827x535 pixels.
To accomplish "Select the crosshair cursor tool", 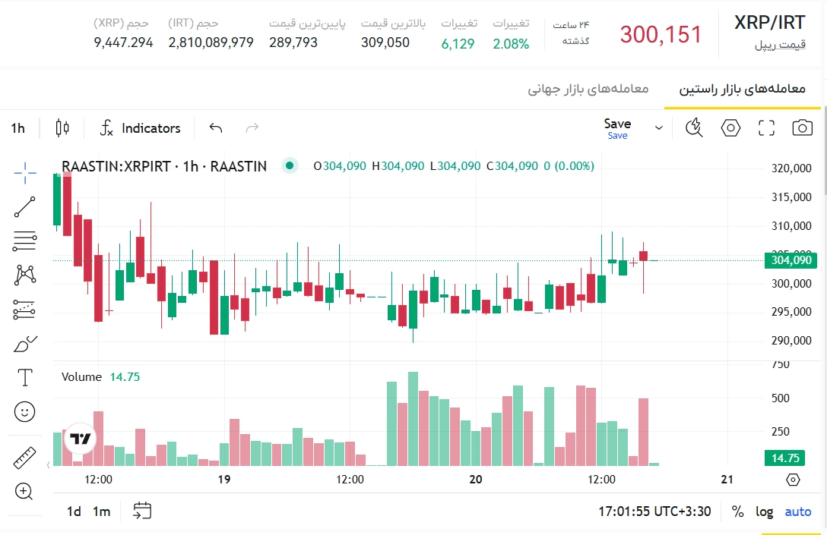I will [x=25, y=173].
